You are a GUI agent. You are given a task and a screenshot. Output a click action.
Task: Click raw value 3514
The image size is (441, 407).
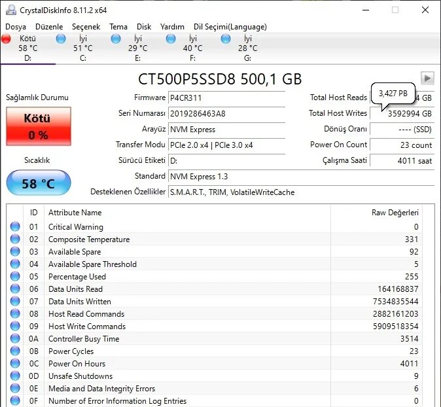pos(410,339)
